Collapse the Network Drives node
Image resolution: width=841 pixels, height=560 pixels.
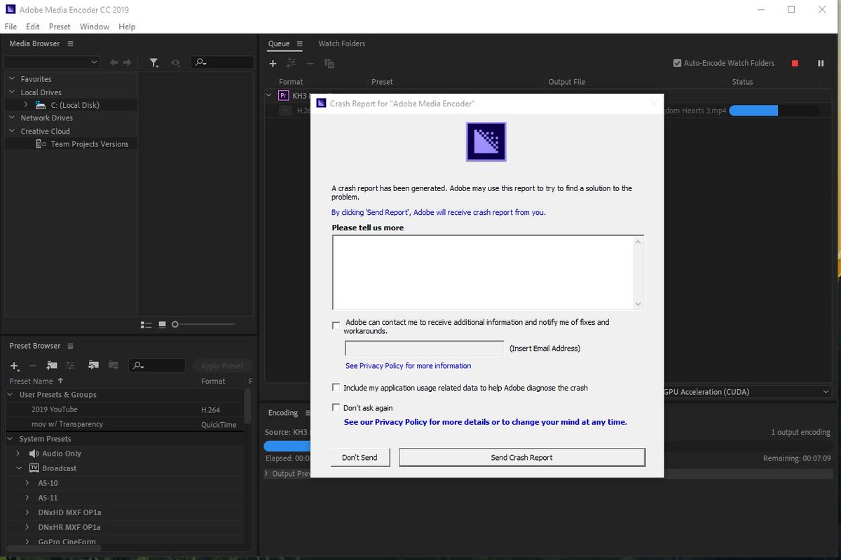[12, 118]
